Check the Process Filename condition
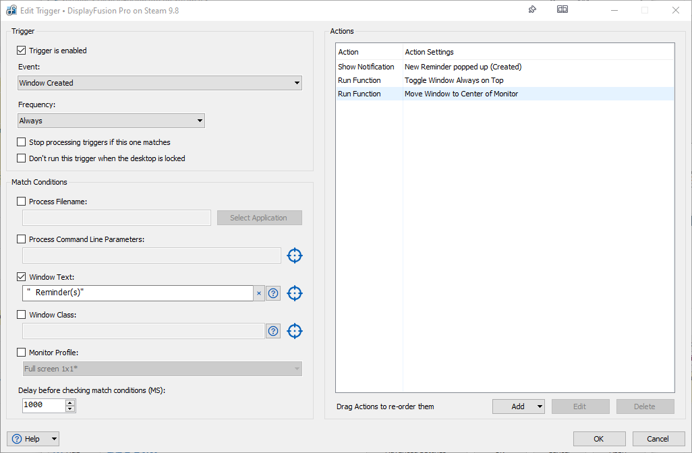Image resolution: width=692 pixels, height=453 pixels. pyautogui.click(x=22, y=202)
